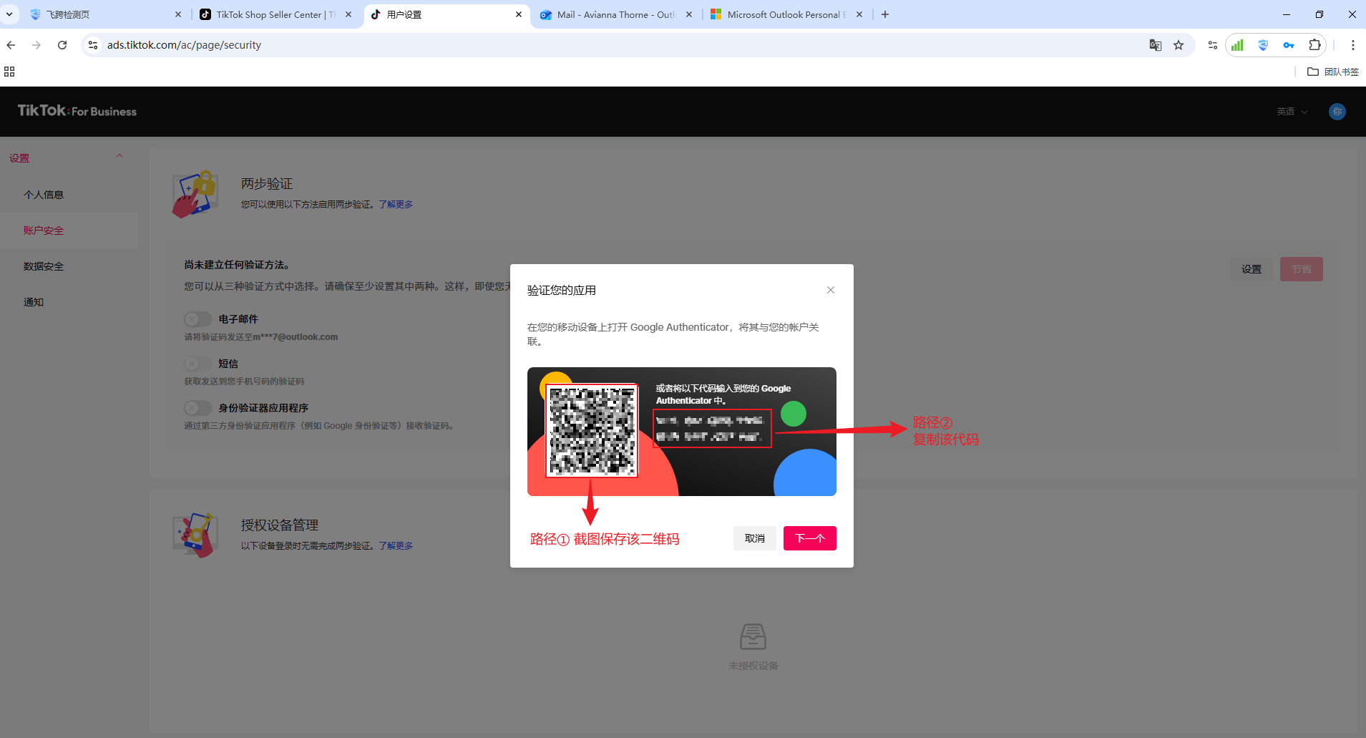
Task: View site information icon in address bar
Action: 92,45
